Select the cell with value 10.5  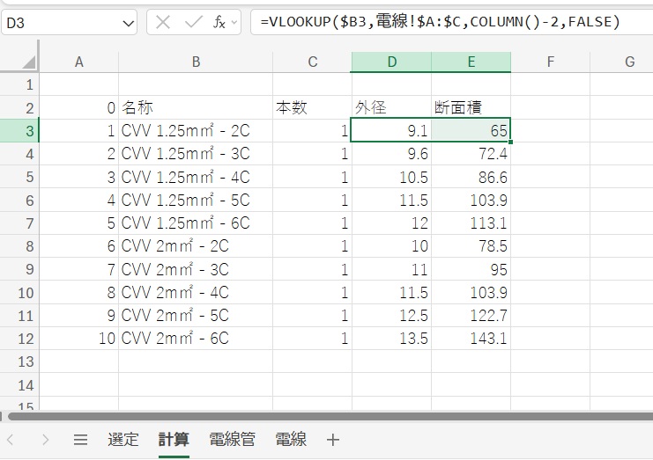tap(391, 177)
